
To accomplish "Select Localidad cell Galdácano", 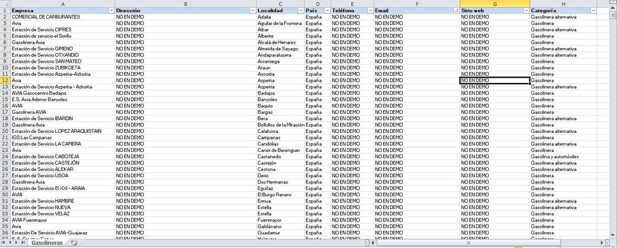I will pos(280,226).
